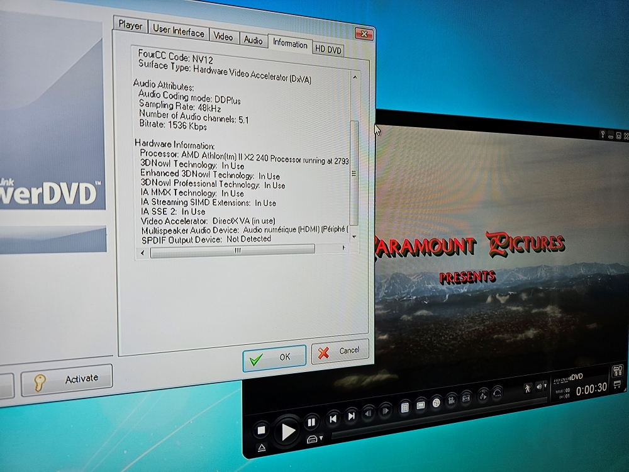Select 'Video Accelerator: DirectX VA' line

208,221
